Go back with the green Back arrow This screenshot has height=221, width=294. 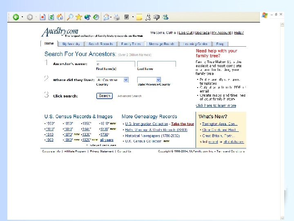click(x=16, y=17)
